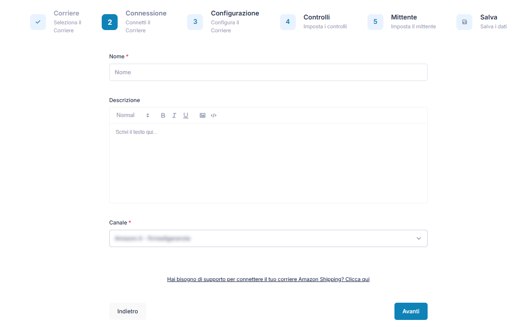Focus the Nome input field
Viewport: 528px width, 327px height.
[x=268, y=72]
